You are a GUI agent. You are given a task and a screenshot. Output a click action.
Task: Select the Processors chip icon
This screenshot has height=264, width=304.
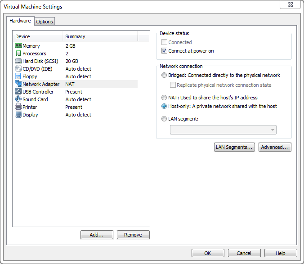tap(18, 54)
